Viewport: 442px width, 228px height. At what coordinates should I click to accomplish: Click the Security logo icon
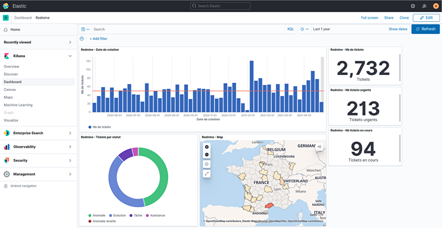point(7,160)
